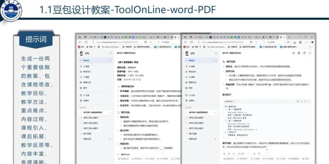
Task: Open 收藏夹 in left sidebar
Action: click(85, 101)
